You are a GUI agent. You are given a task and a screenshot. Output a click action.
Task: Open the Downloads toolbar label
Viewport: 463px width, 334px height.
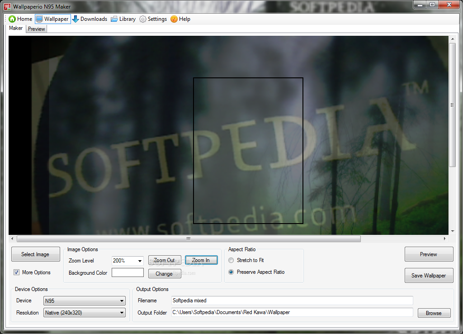(94, 19)
